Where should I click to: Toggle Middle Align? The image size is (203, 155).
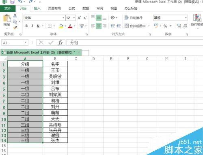click(99, 18)
